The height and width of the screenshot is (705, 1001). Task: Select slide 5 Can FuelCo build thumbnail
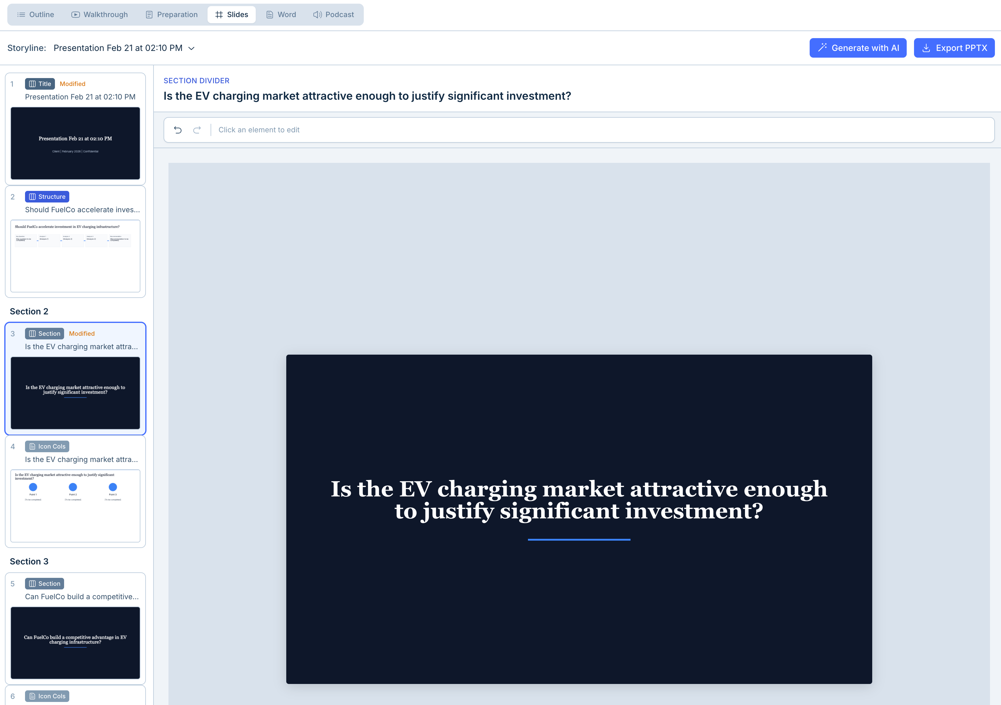click(x=75, y=643)
